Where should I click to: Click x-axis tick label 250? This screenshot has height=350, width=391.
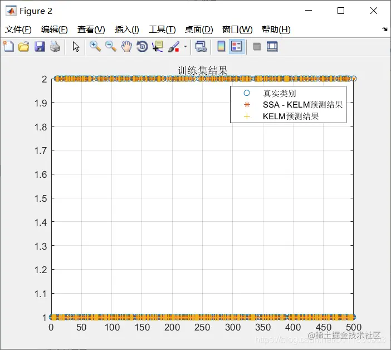coord(202,327)
